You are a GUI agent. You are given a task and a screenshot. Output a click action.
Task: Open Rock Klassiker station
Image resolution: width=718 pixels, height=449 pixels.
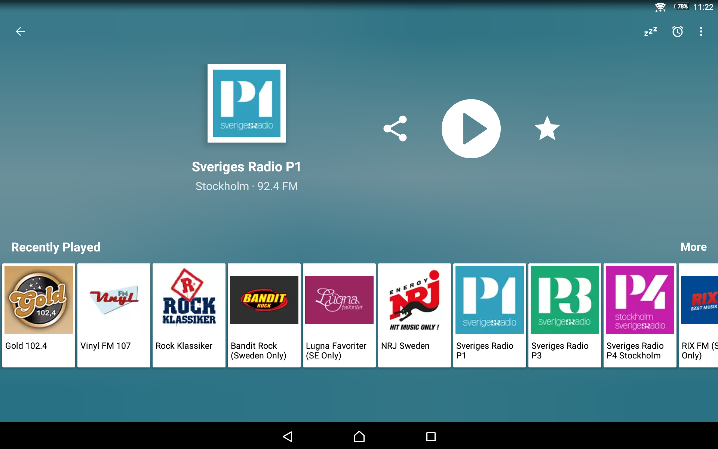189,315
